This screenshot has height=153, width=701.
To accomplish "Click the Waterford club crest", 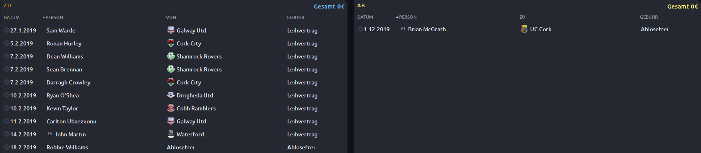I will tap(171, 134).
